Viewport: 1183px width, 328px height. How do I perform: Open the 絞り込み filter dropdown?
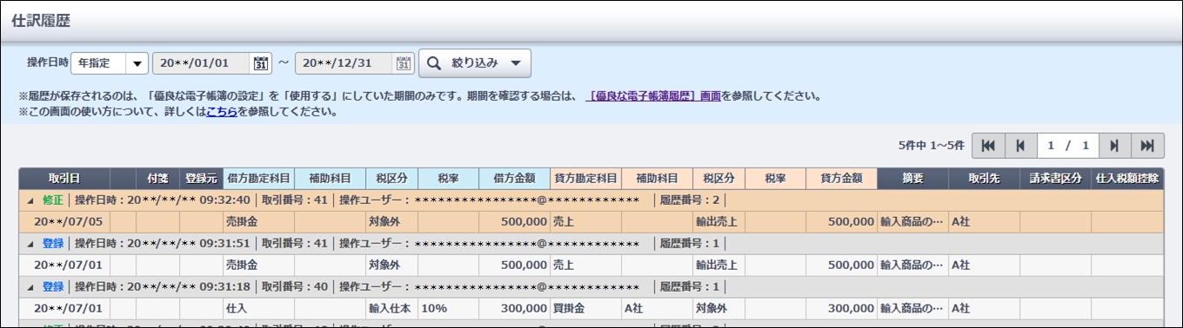click(x=475, y=63)
